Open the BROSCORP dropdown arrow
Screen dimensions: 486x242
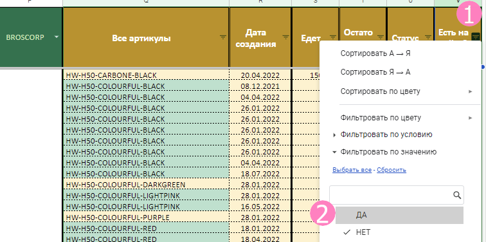coord(57,37)
